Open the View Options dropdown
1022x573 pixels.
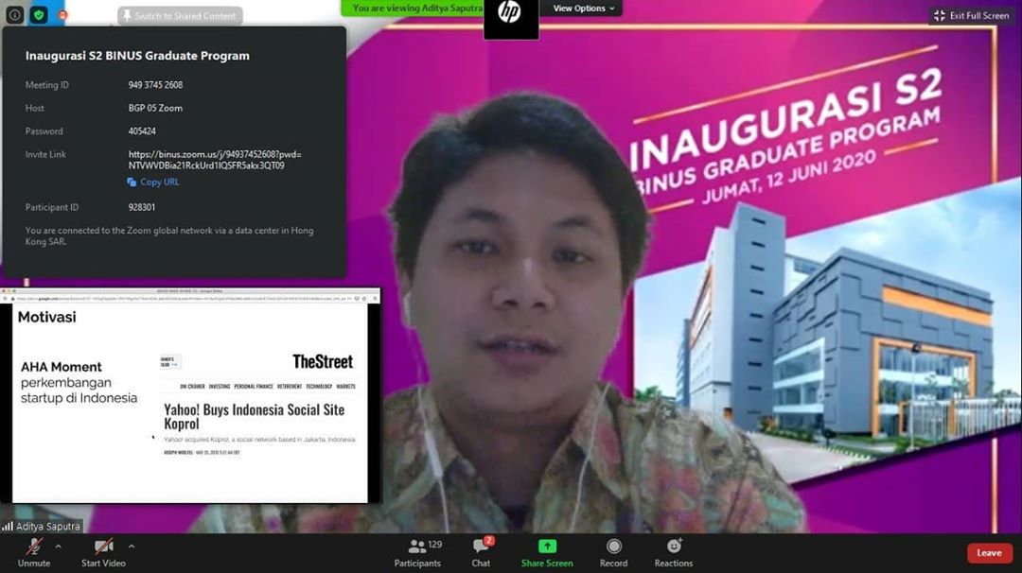coord(584,9)
